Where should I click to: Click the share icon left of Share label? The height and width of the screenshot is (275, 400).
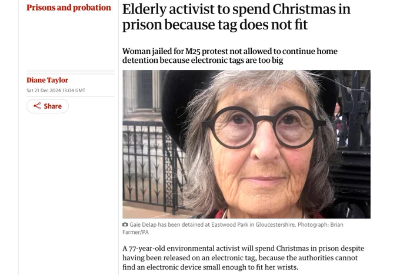tap(37, 106)
